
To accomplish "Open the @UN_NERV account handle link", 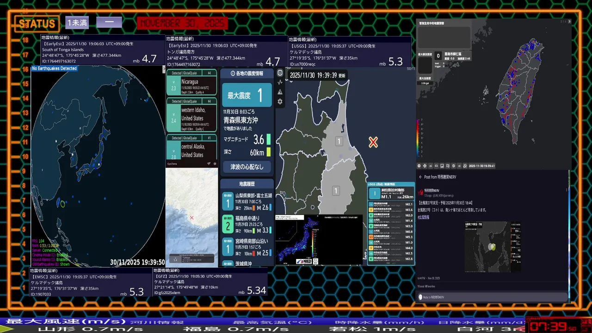I will click(443, 196).
